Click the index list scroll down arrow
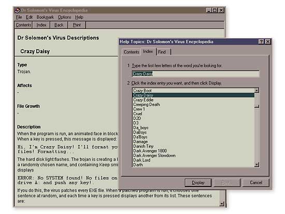The width and height of the screenshot is (285, 214). click(256, 164)
